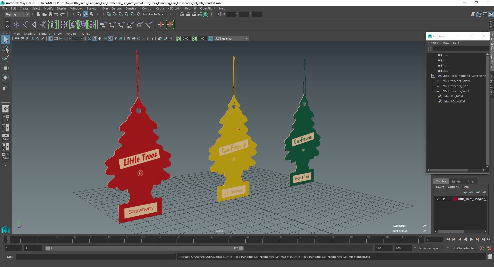The height and width of the screenshot is (267, 494).
Task: Select the Create Joints tool on the shelf
Action: tap(25, 25)
